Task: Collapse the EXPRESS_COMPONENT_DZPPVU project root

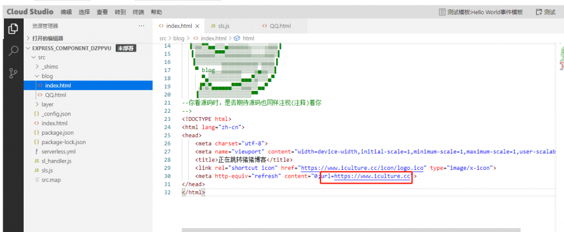Action: pyautogui.click(x=72, y=48)
